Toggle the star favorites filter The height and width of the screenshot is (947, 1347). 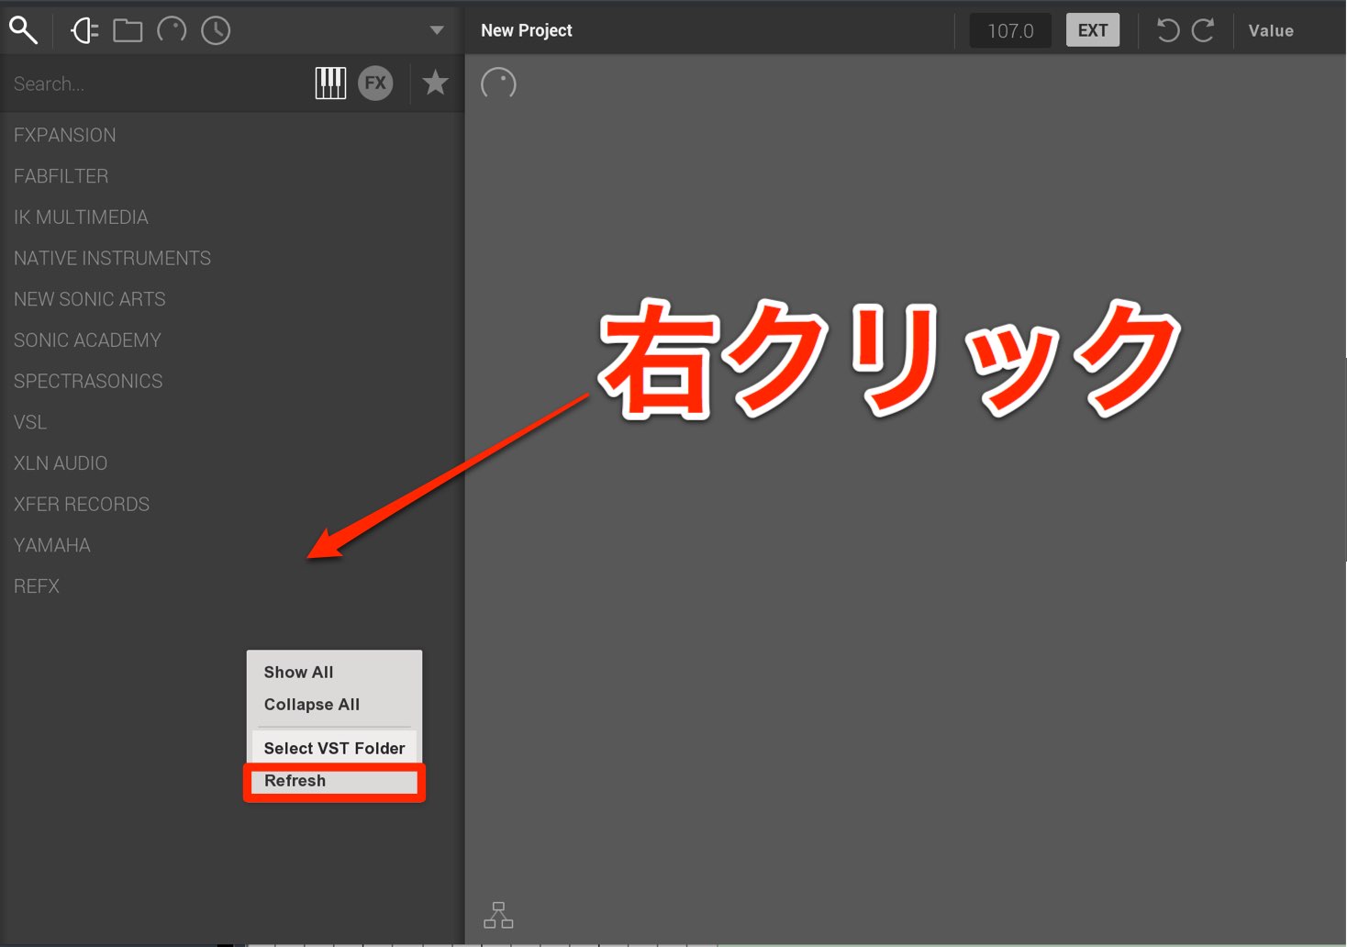(x=435, y=83)
